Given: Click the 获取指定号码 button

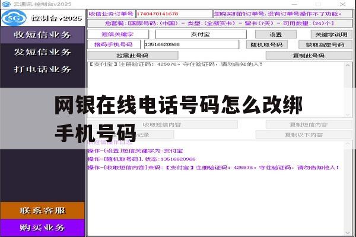Looking at the screenshot, I should tap(325, 44).
